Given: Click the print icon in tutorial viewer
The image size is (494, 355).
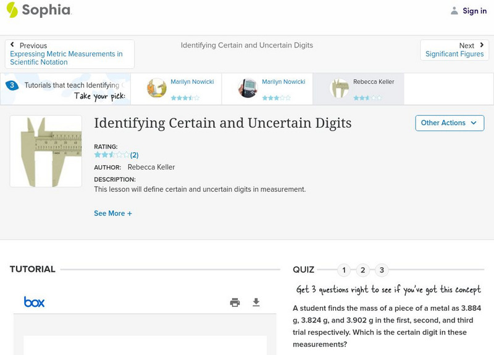Looking at the screenshot, I should (235, 302).
